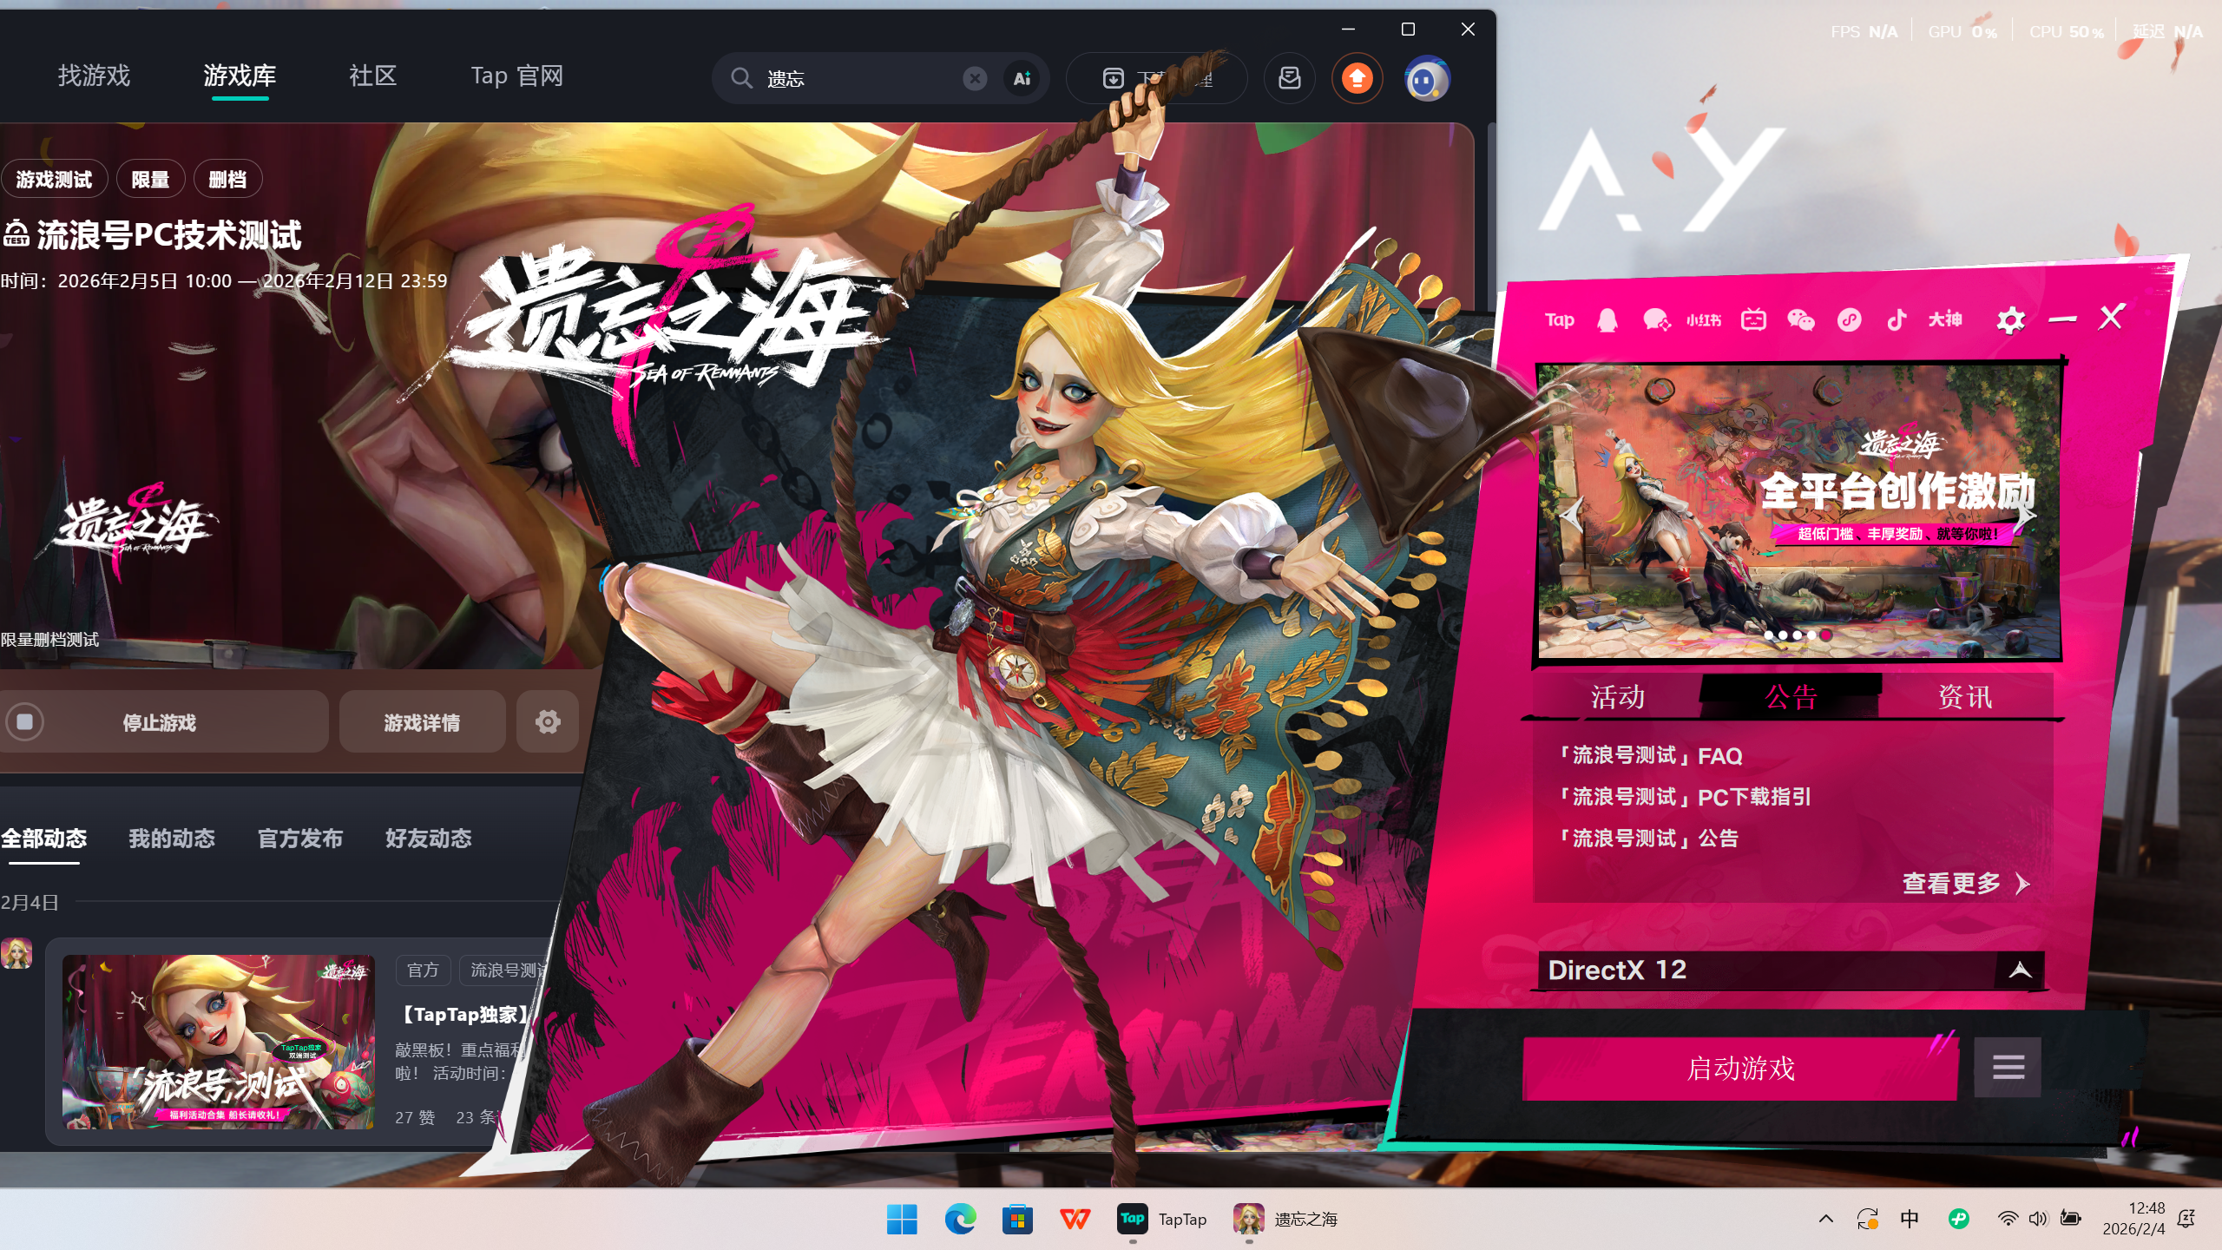2222x1250 pixels.
Task: Open the WeChat icon in launcher
Action: pyautogui.click(x=1800, y=320)
